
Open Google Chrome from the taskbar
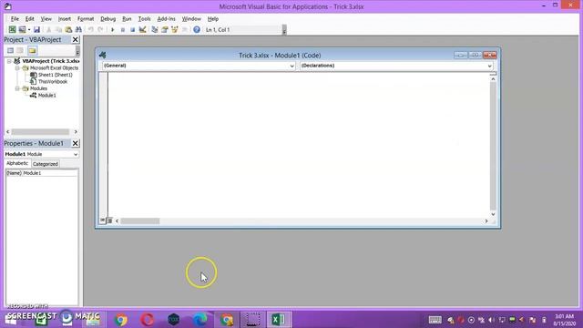coord(120,320)
